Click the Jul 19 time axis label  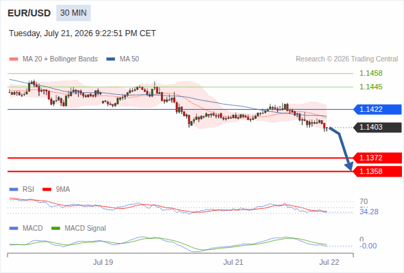pyautogui.click(x=103, y=262)
